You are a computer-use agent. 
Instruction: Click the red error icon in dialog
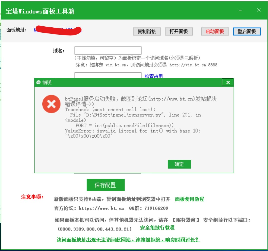pos(51,104)
